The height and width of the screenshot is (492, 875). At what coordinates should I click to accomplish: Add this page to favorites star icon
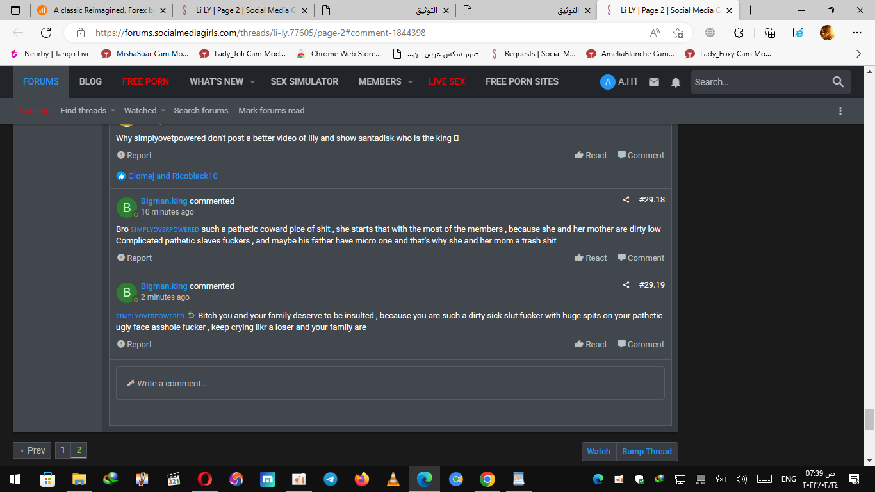click(x=678, y=33)
